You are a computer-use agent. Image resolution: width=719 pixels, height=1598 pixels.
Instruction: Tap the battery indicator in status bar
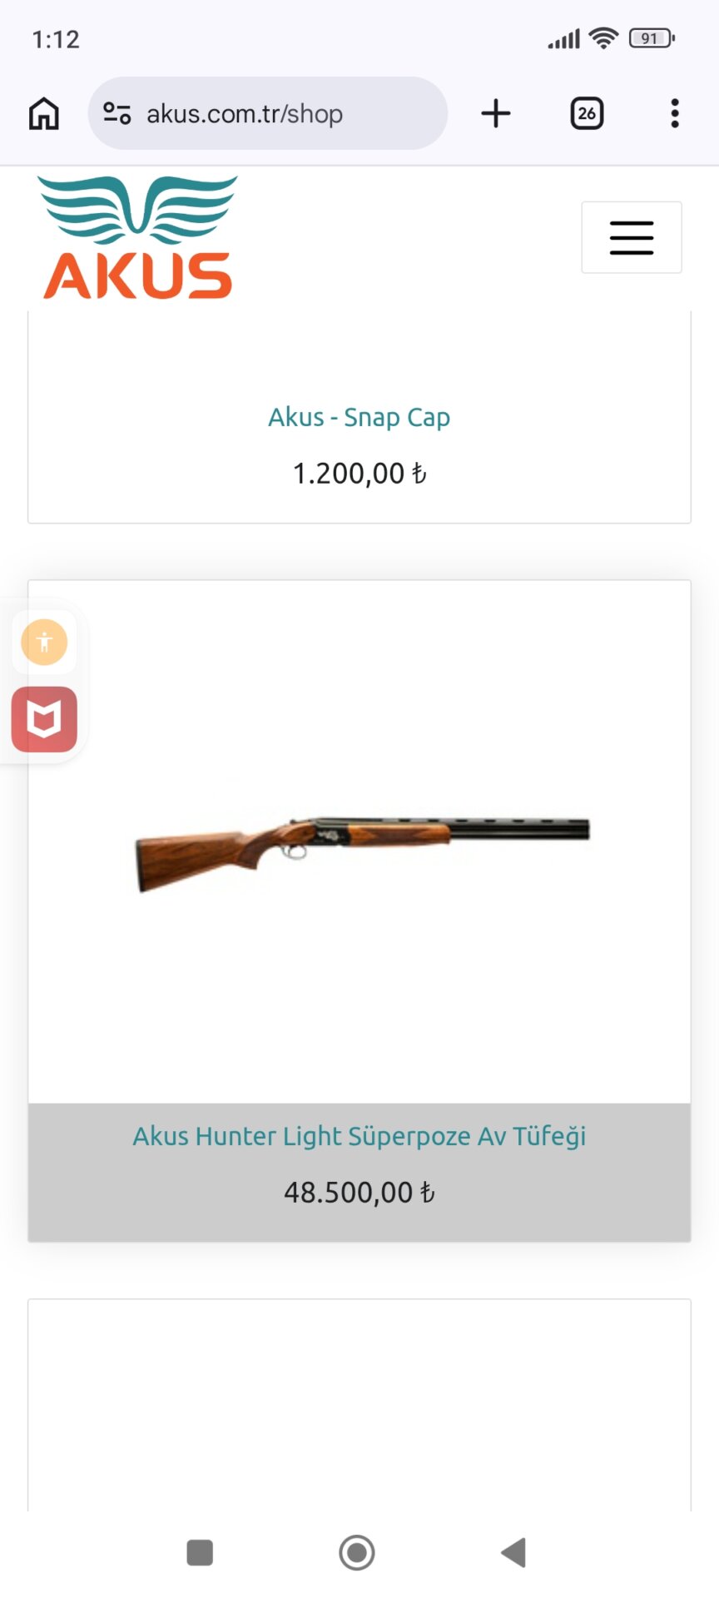click(x=652, y=38)
